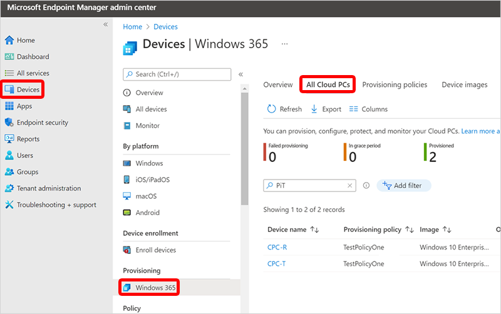This screenshot has height=314, width=501.
Task: Click the Devices monitor icon in sidebar
Action: 9,89
